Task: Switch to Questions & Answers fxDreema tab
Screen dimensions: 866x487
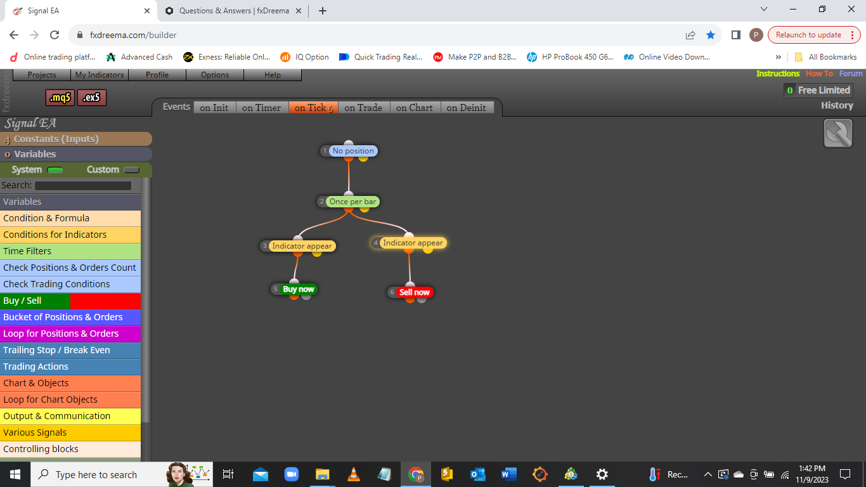Action: (x=233, y=11)
